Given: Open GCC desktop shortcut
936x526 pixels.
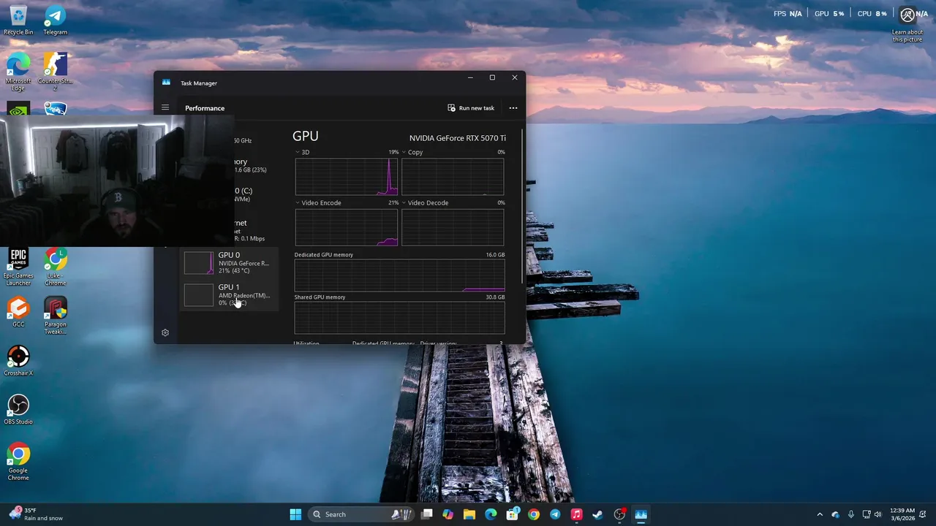Looking at the screenshot, I should [18, 312].
